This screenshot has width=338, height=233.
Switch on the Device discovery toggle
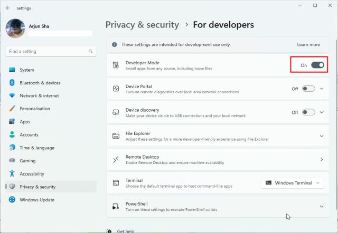tap(308, 112)
